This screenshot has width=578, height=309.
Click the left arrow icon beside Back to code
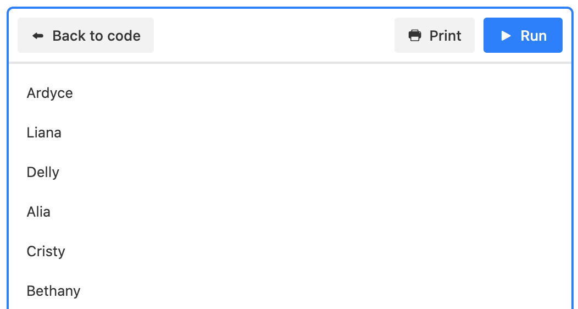(38, 36)
